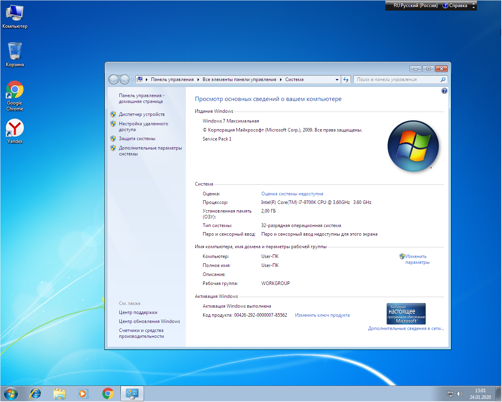Open Windows Media Player from taskbar
Image resolution: width=502 pixels, height=402 pixels.
[x=83, y=393]
